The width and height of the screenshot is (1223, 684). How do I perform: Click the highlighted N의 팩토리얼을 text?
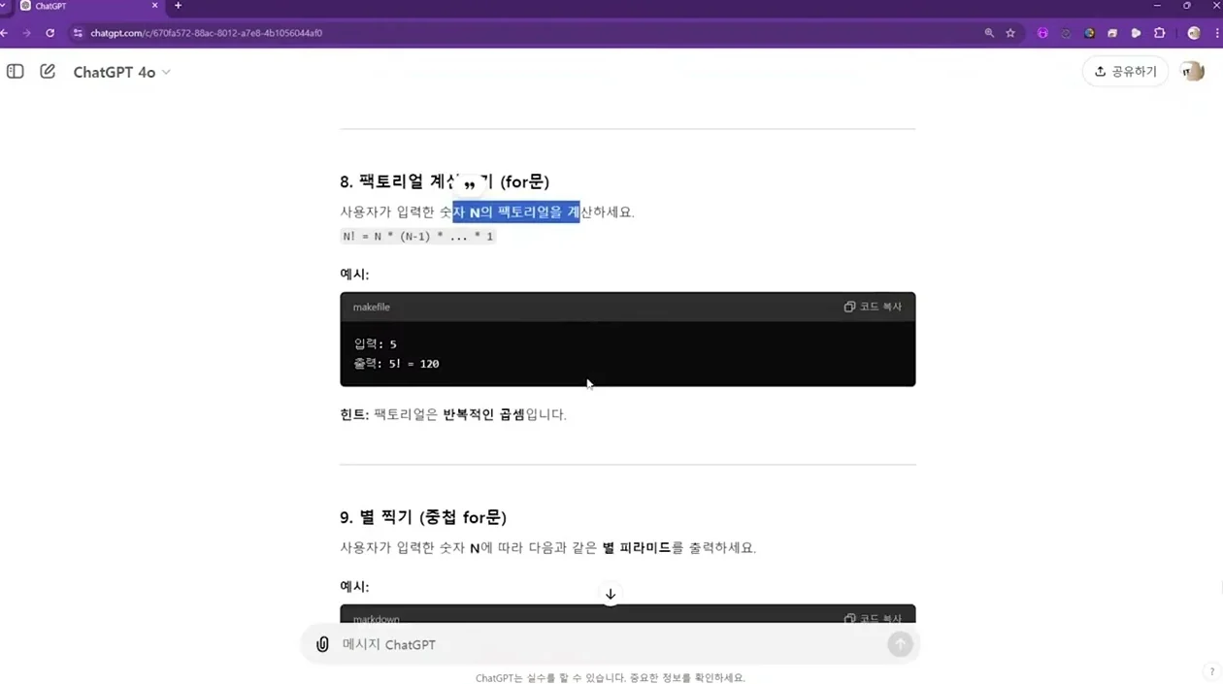click(x=516, y=212)
